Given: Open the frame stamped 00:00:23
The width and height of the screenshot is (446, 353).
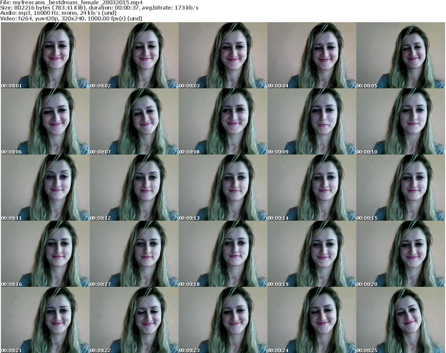Looking at the screenshot, I should [x=223, y=320].
